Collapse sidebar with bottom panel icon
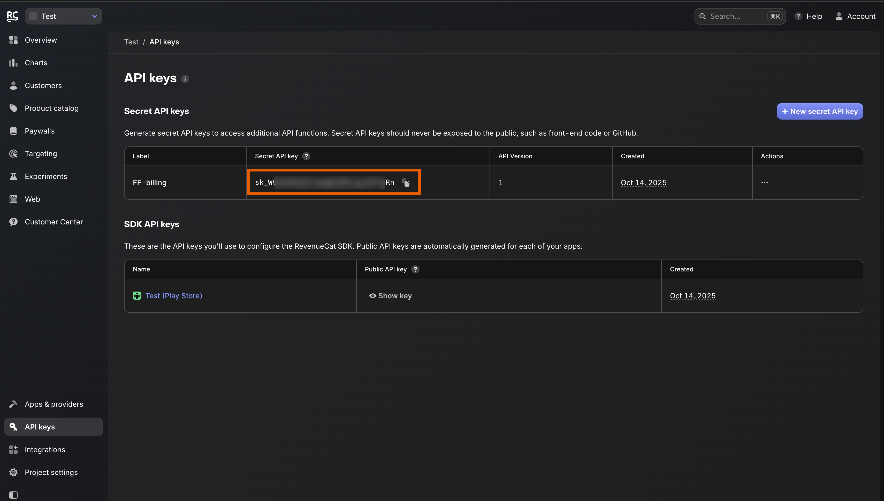 pos(13,495)
